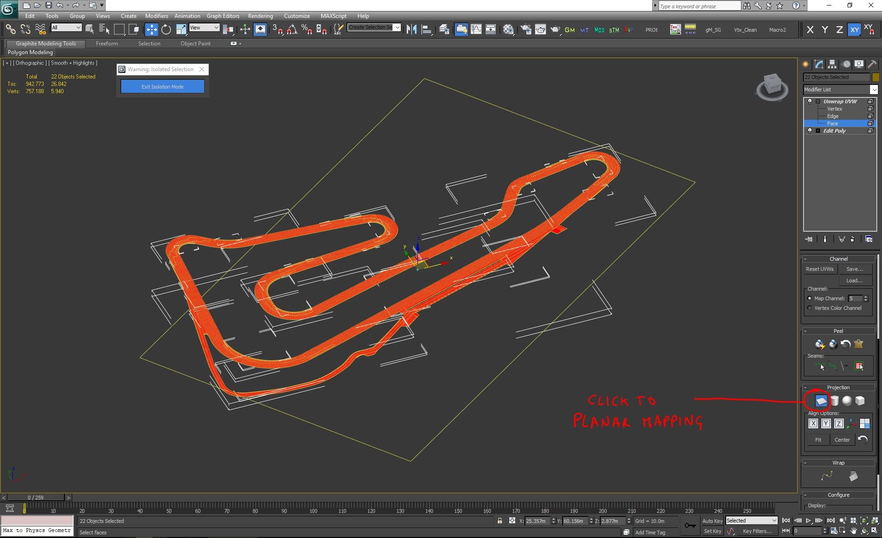Select the Vertex Color Channel radio button
882x538 pixels.
pos(810,308)
